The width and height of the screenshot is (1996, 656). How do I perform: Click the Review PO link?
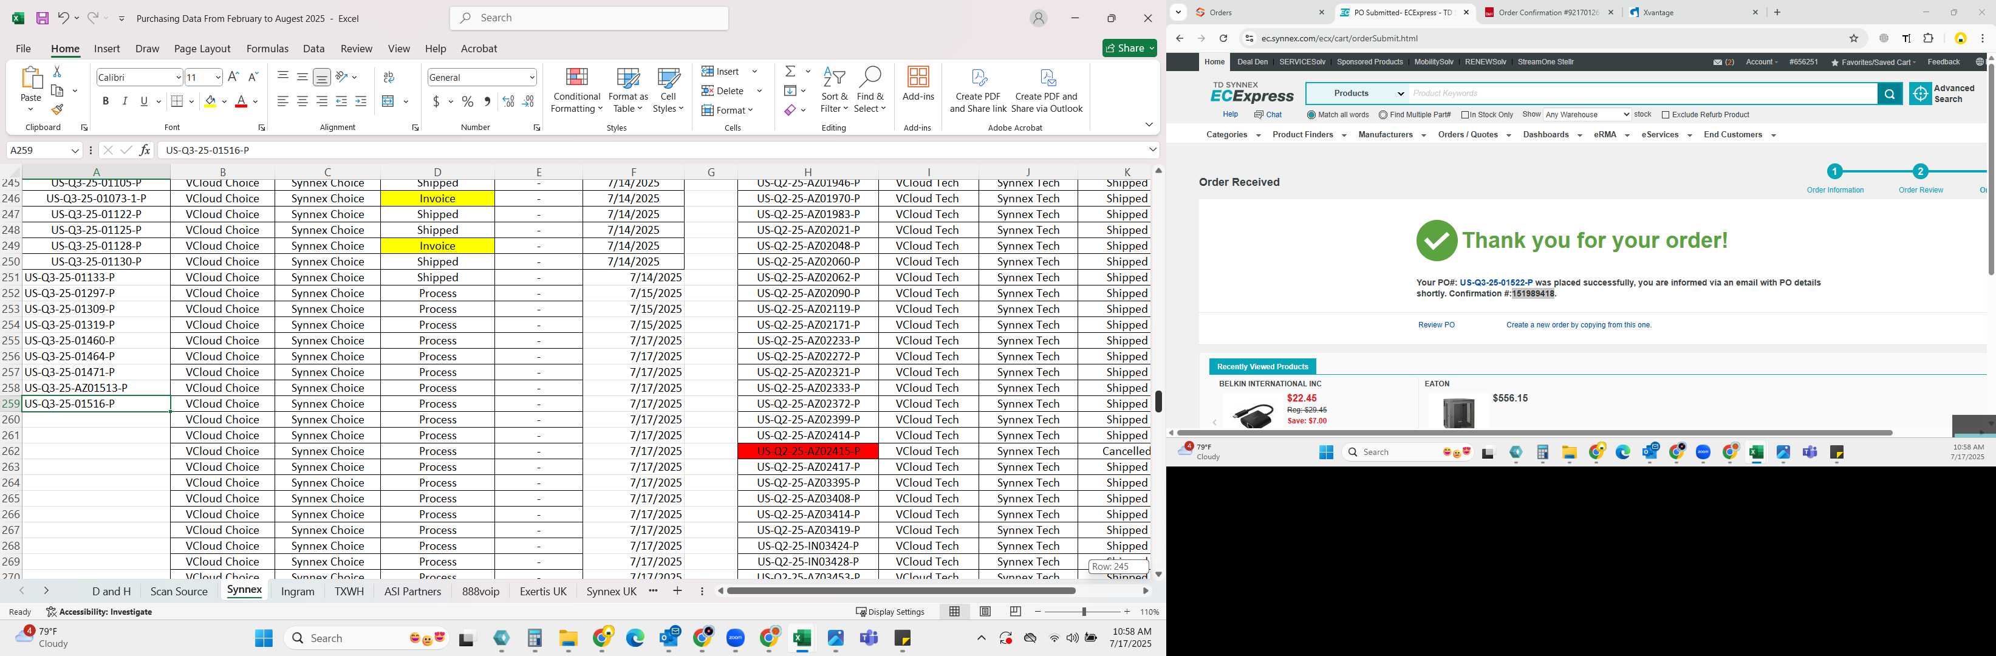pos(1436,326)
